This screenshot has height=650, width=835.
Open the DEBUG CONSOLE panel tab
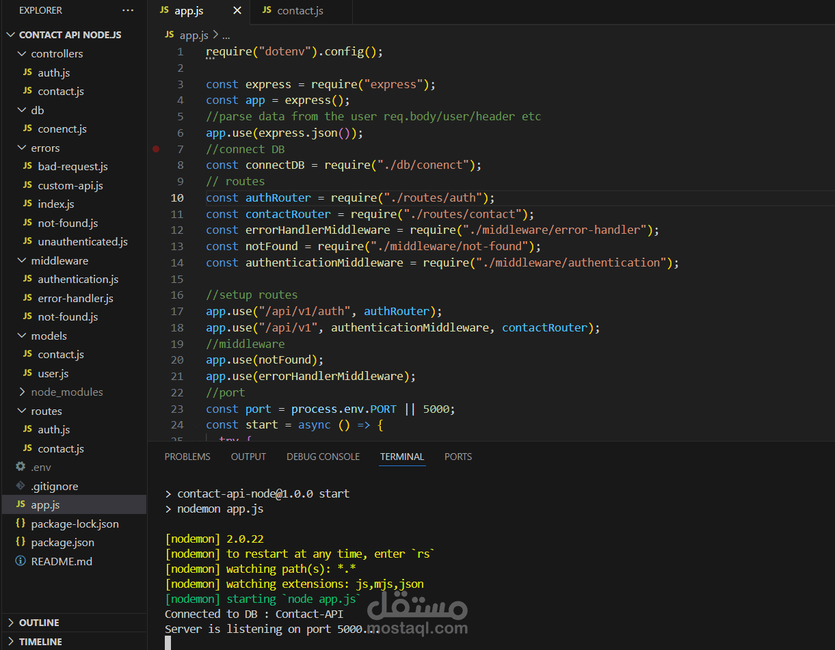click(x=323, y=457)
